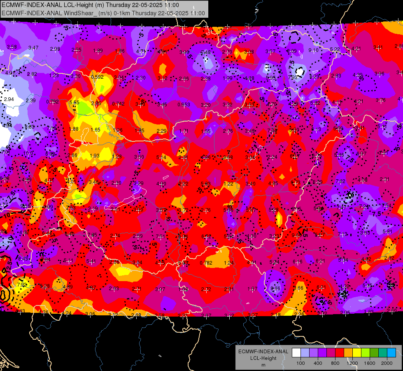Select the 'LCL-Height' label in the legend
This screenshot has height=371, width=403.
pyautogui.click(x=263, y=358)
